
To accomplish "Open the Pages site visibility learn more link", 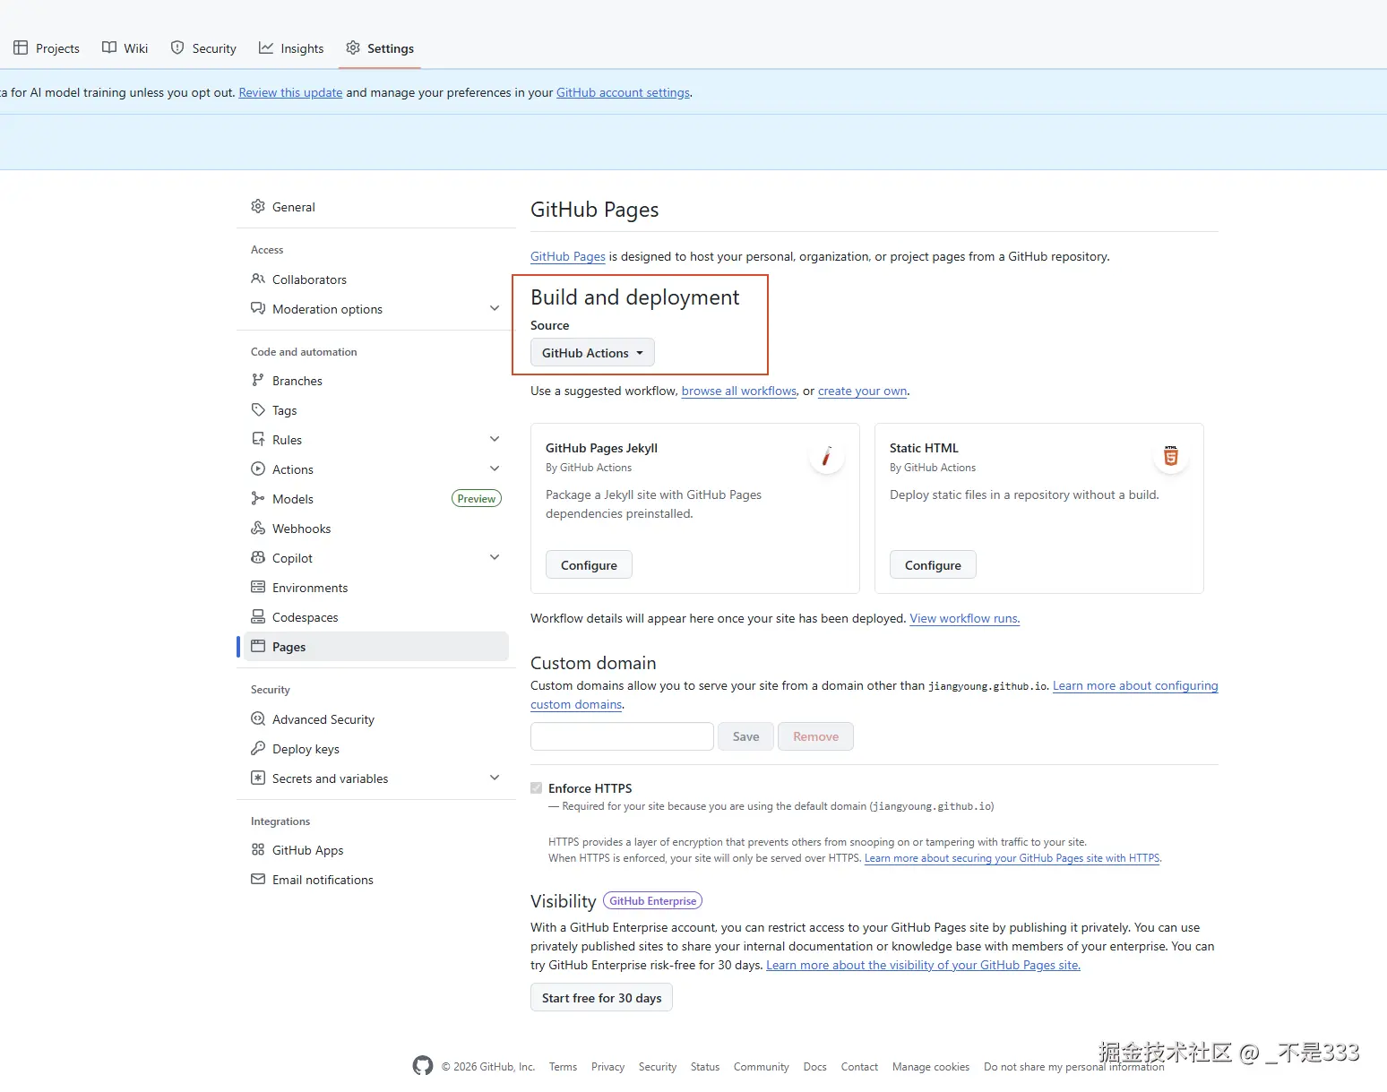I will click(x=923, y=965).
